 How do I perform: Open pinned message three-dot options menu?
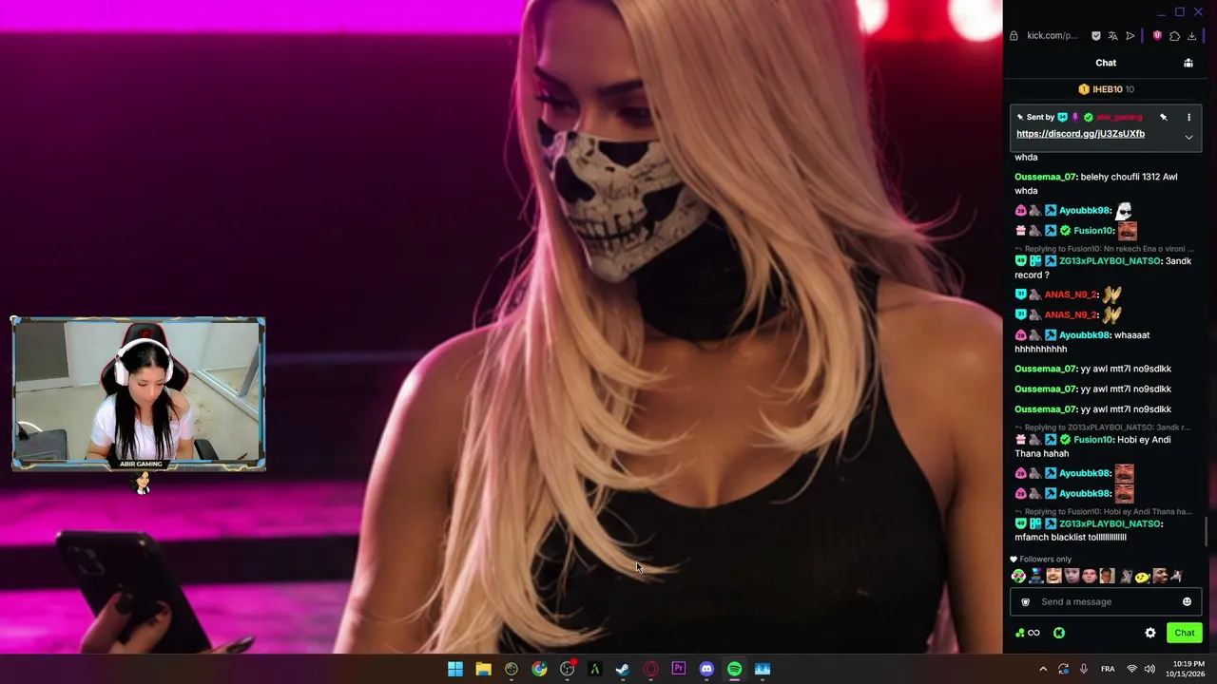point(1188,117)
